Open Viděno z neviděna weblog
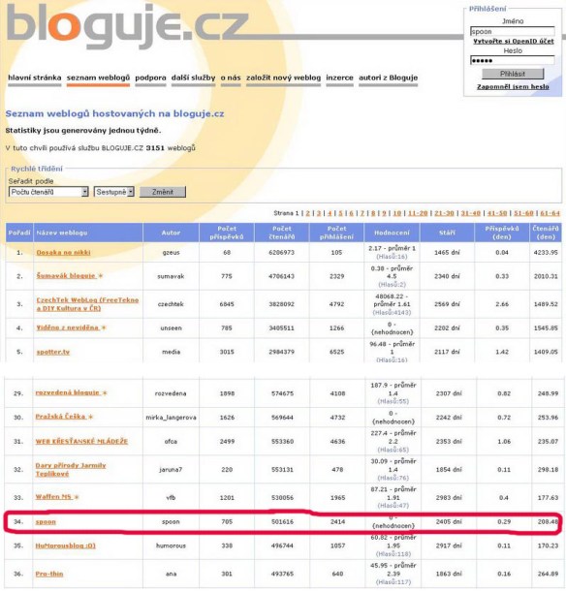 [68, 327]
